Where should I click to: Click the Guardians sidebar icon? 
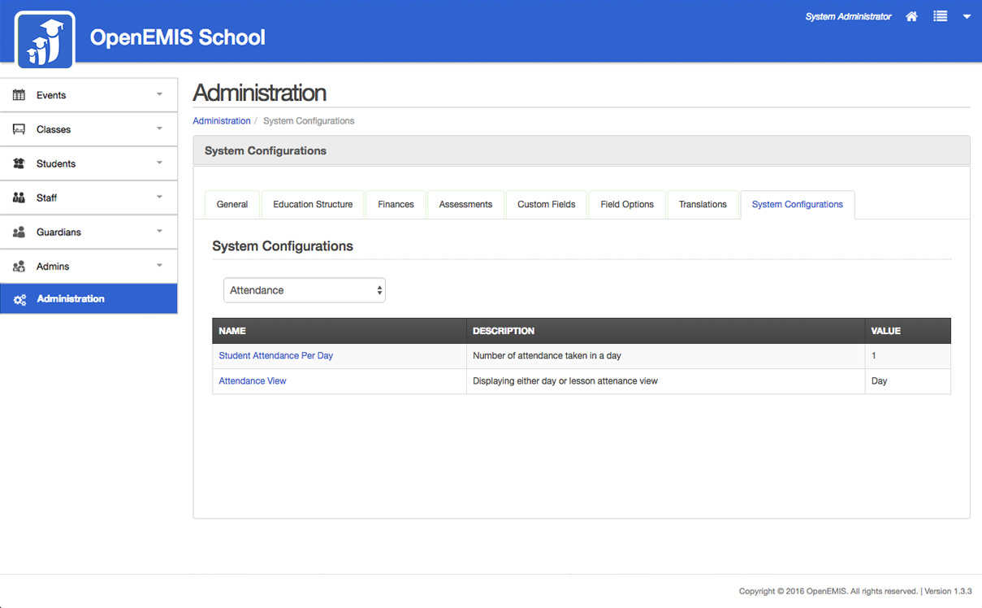pyautogui.click(x=19, y=232)
